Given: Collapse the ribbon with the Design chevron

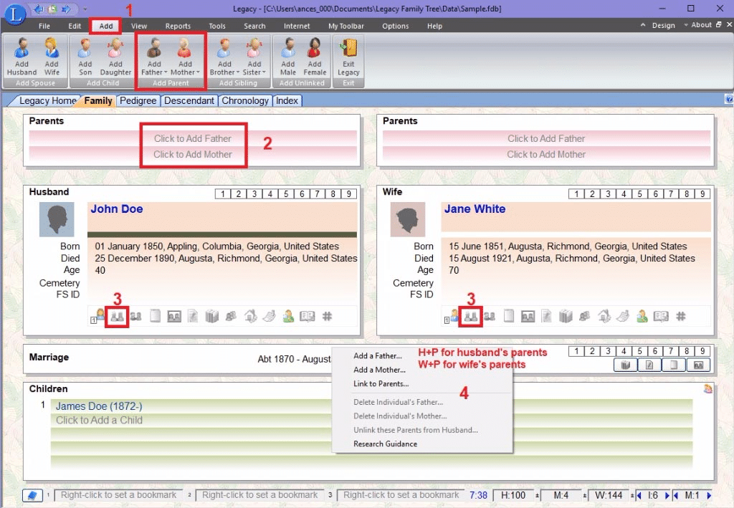Looking at the screenshot, I should tap(643, 25).
